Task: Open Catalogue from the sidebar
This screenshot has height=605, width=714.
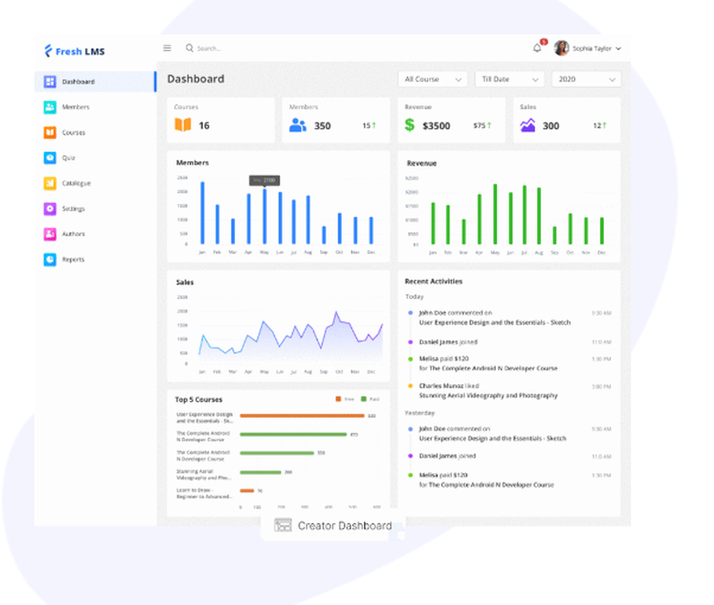Action: pyautogui.click(x=76, y=183)
